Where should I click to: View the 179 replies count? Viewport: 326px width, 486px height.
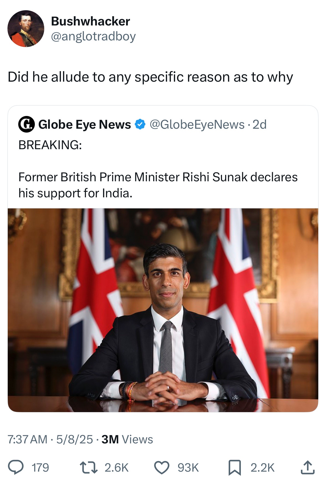(x=40, y=467)
